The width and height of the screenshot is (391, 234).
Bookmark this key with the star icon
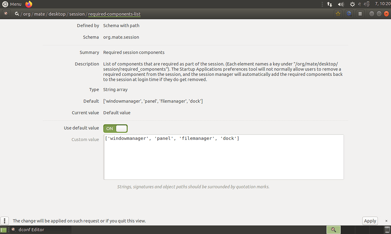tap(338, 14)
